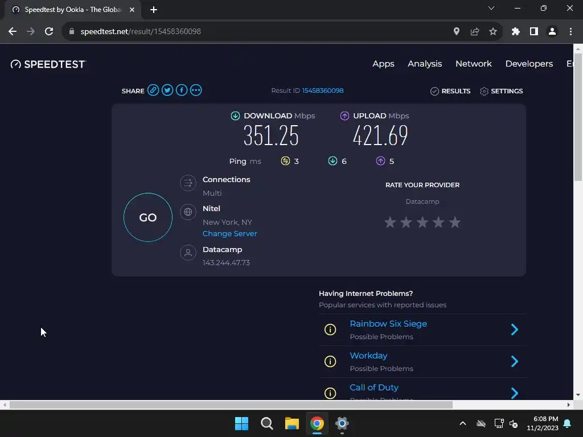Open the Analysis menu
This screenshot has width=583, height=437.
pos(425,64)
